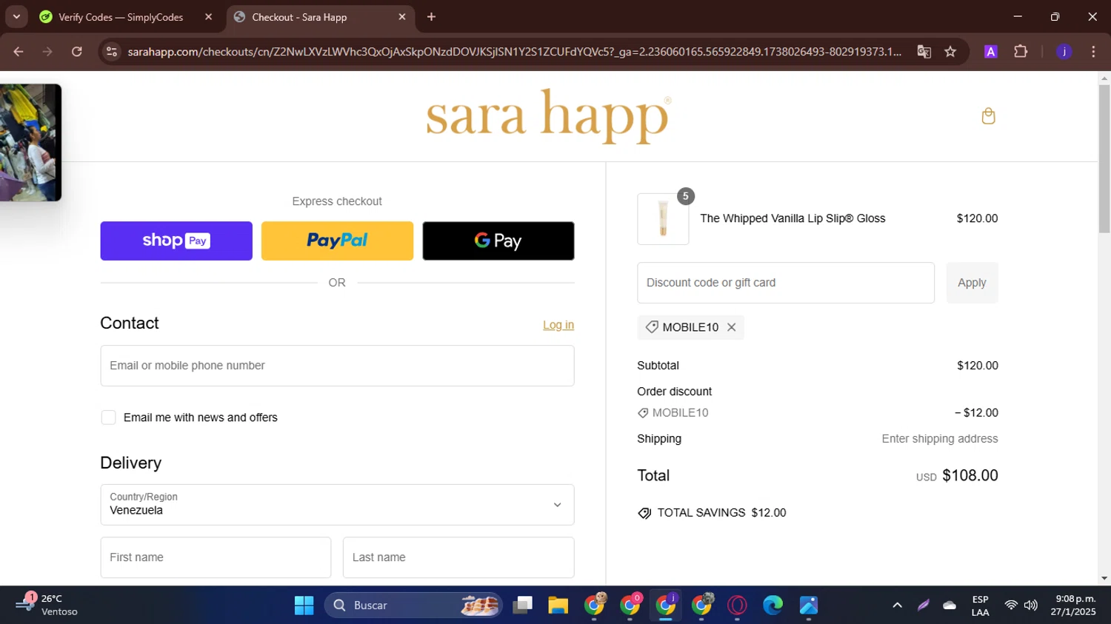This screenshot has height=624, width=1111.
Task: Enable Email me with news and offers
Action: pyautogui.click(x=108, y=417)
